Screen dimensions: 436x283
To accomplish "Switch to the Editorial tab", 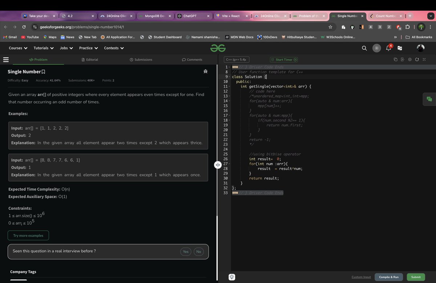I will click(90, 60).
